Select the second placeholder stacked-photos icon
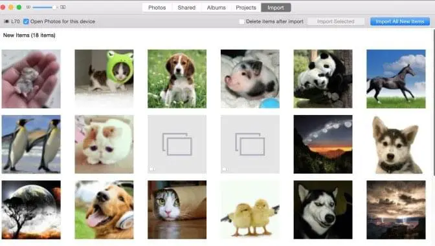 click(250, 144)
